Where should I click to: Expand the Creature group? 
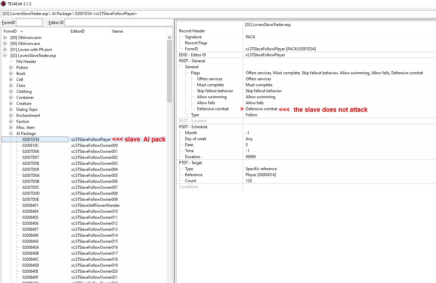click(11, 104)
